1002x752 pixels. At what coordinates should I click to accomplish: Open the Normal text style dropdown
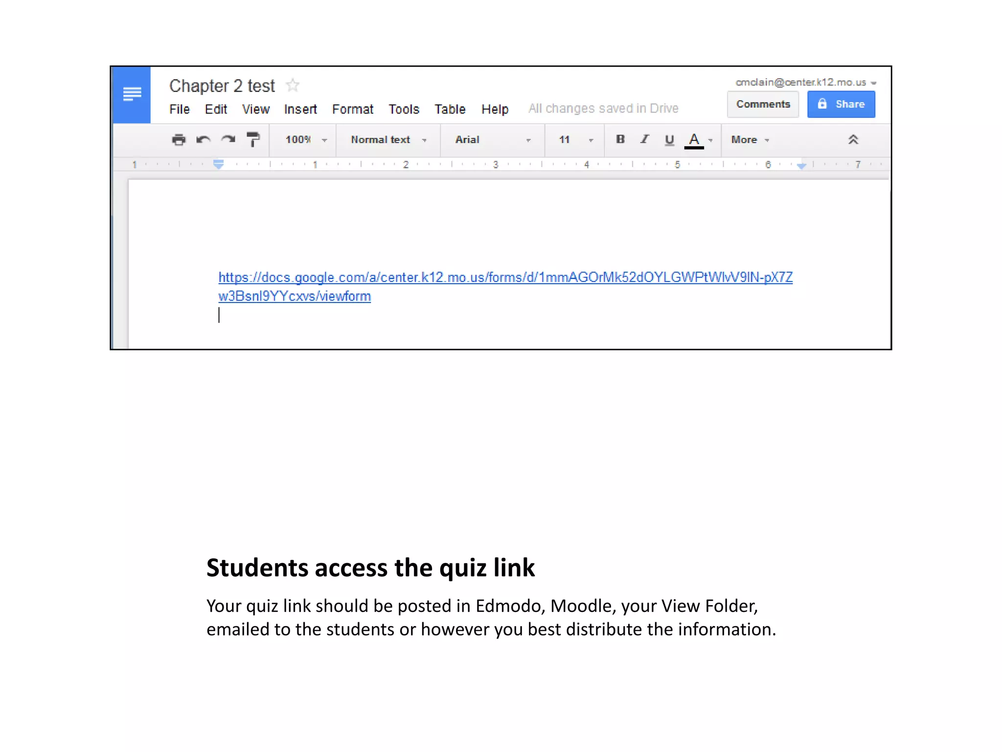[388, 140]
